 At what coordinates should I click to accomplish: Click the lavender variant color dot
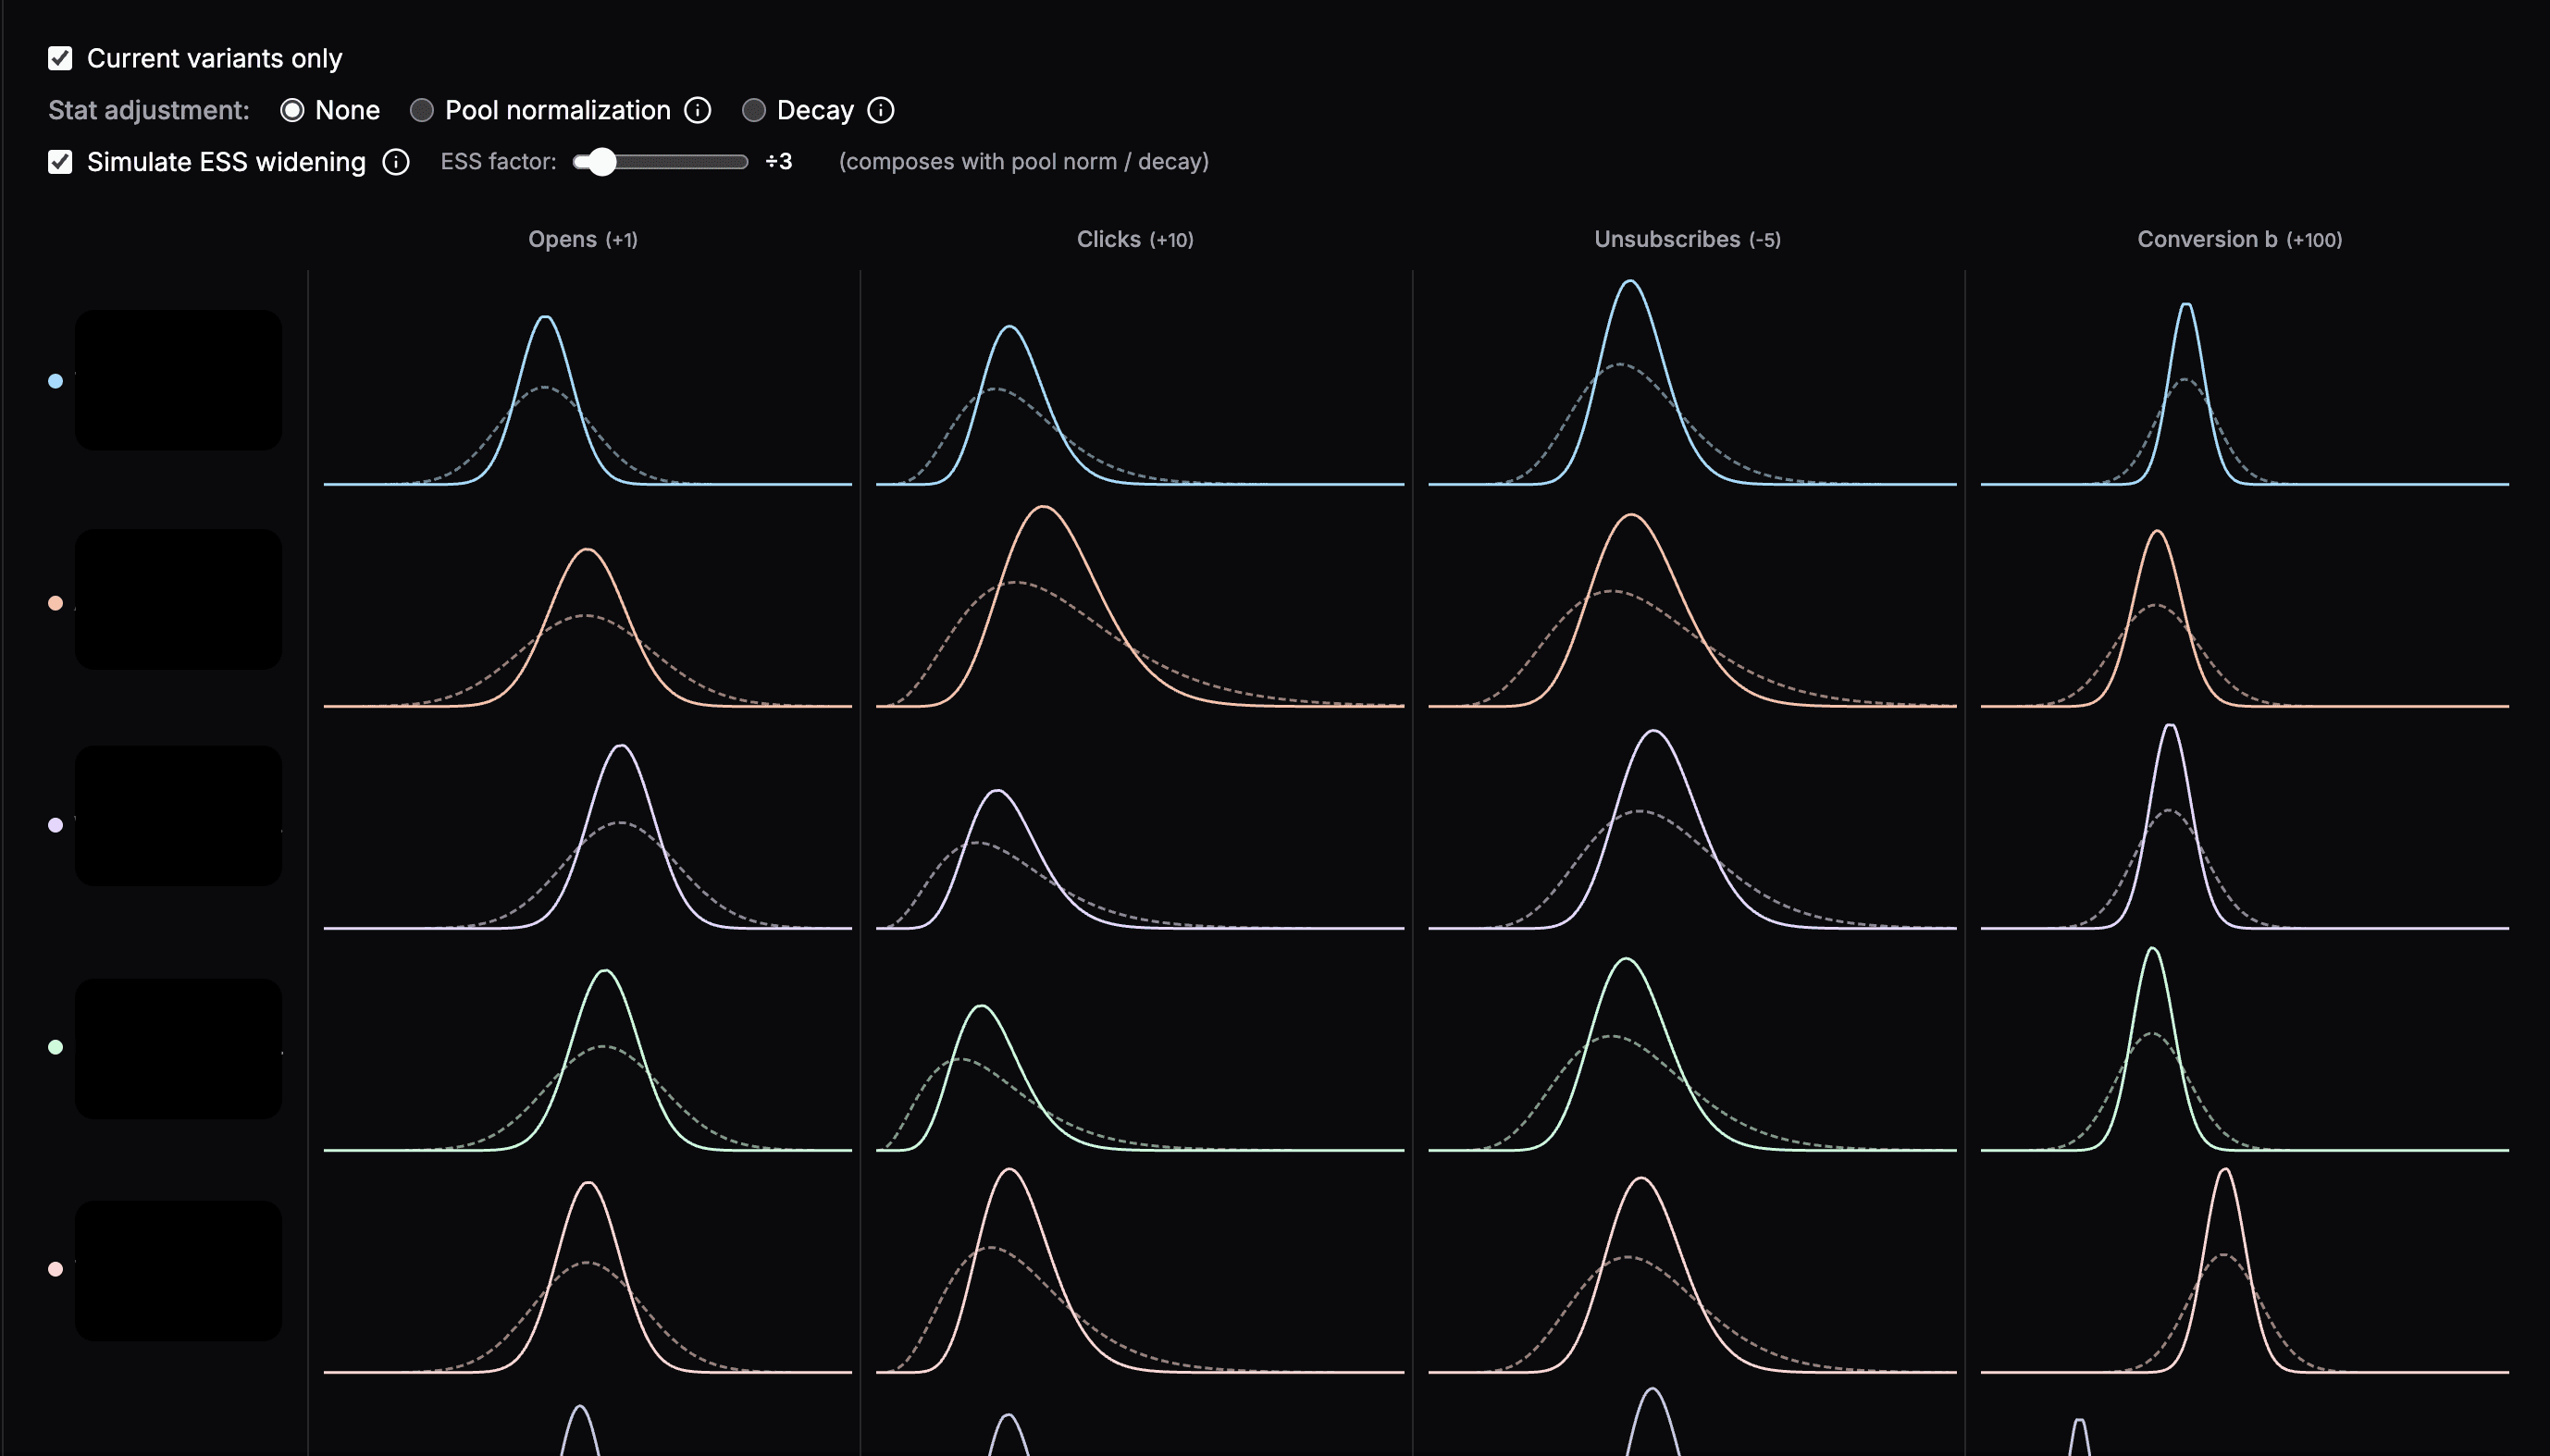click(x=56, y=825)
